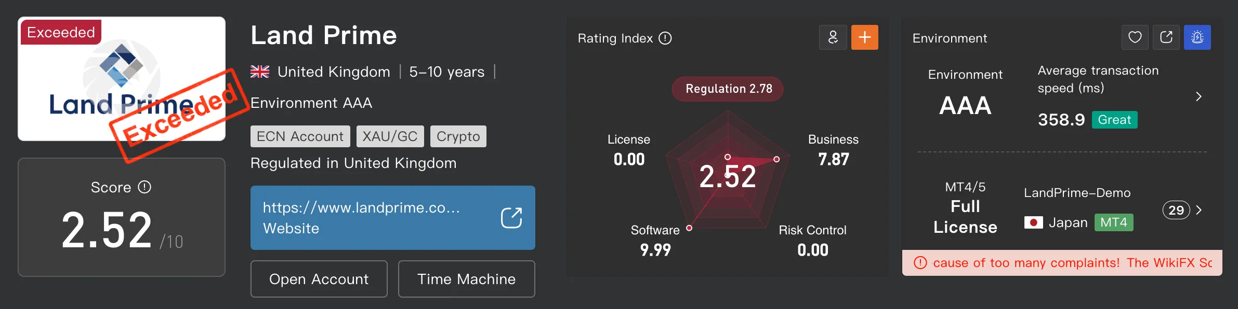This screenshot has height=309, width=1238.
Task: Click the Open Account button
Action: click(319, 279)
